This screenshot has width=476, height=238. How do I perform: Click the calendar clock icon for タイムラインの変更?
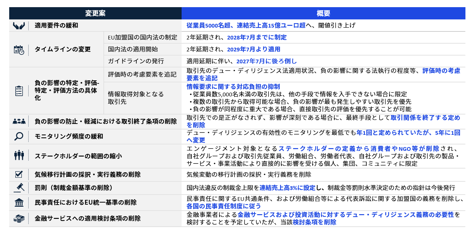pyautogui.click(x=19, y=49)
